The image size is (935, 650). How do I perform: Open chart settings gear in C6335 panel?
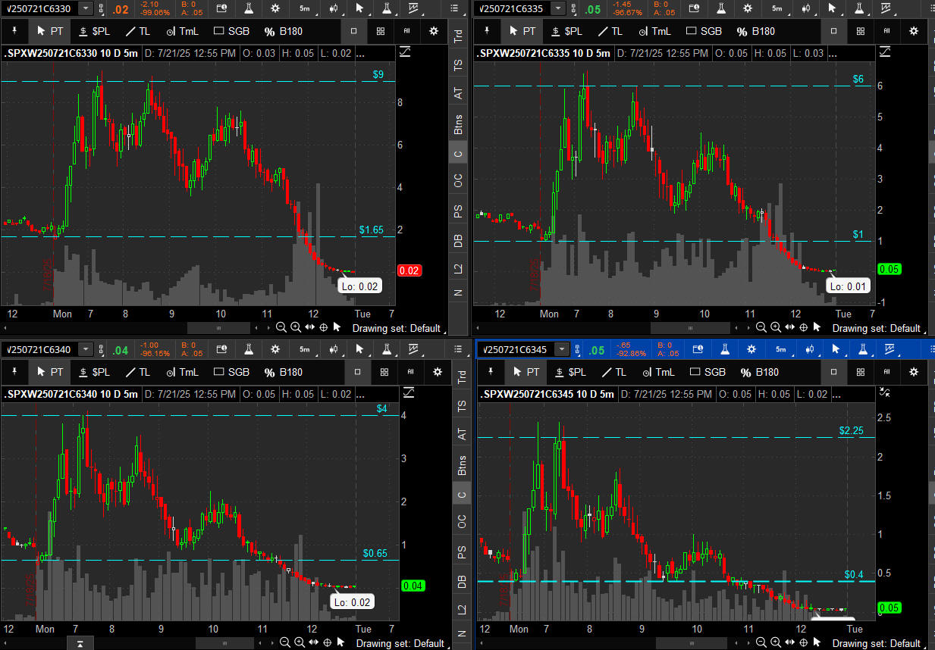tap(913, 31)
